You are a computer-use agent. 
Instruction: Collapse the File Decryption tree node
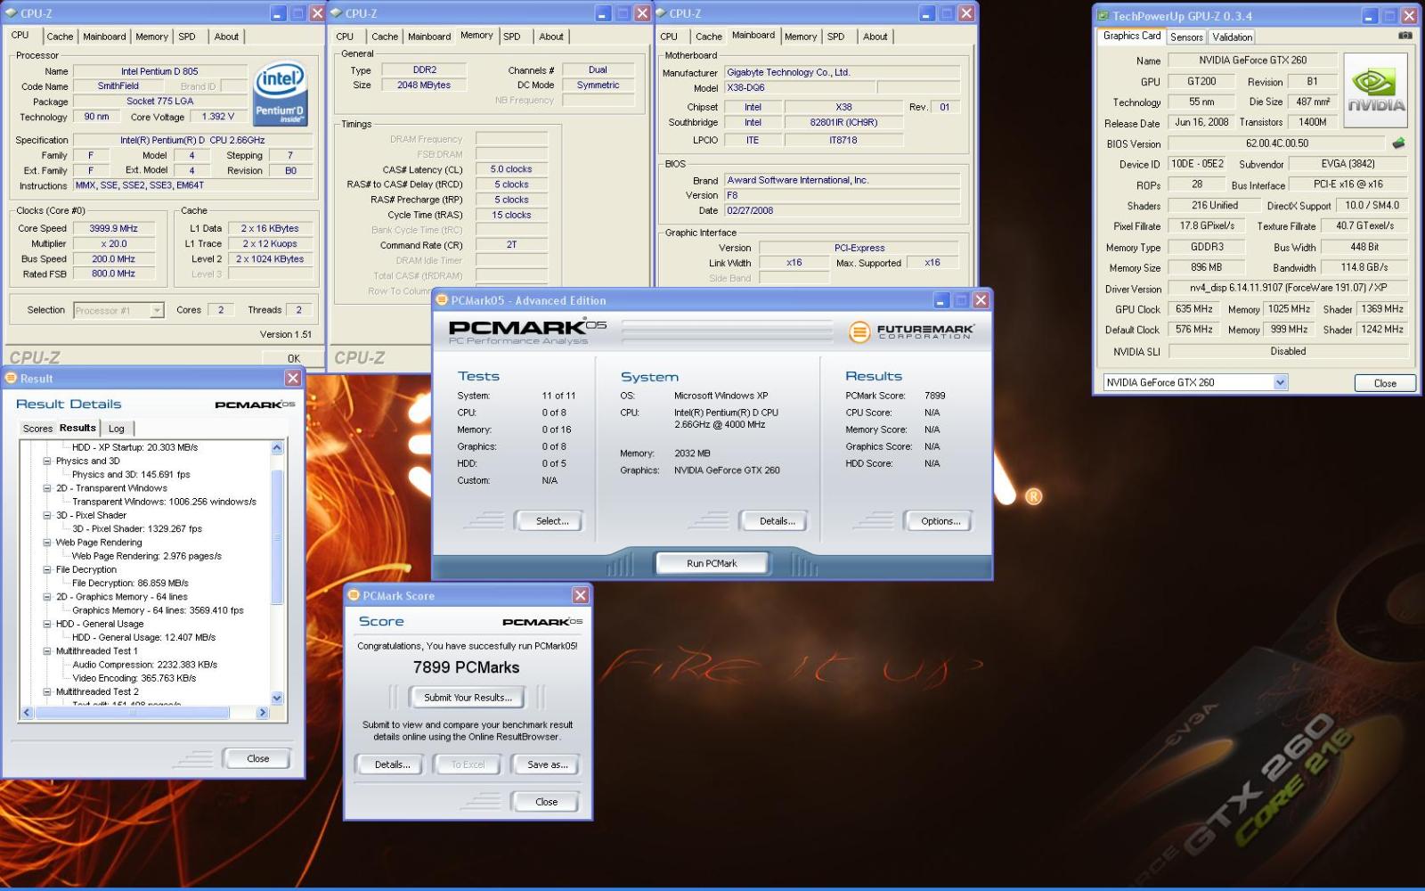pos(47,569)
